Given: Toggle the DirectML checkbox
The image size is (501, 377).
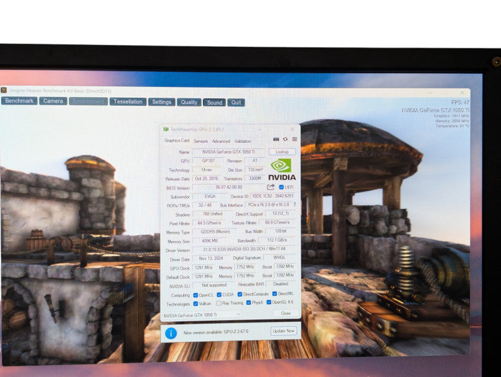Looking at the screenshot, I should tap(274, 294).
